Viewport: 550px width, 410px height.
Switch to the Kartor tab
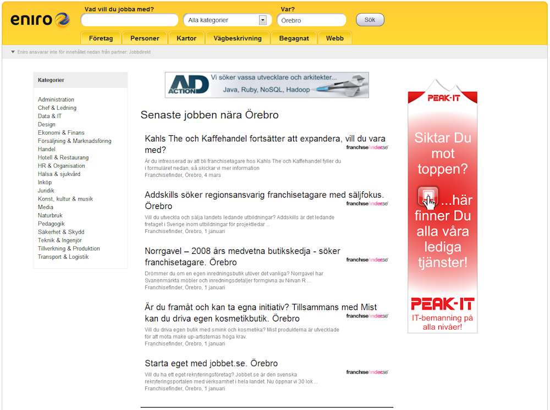186,38
